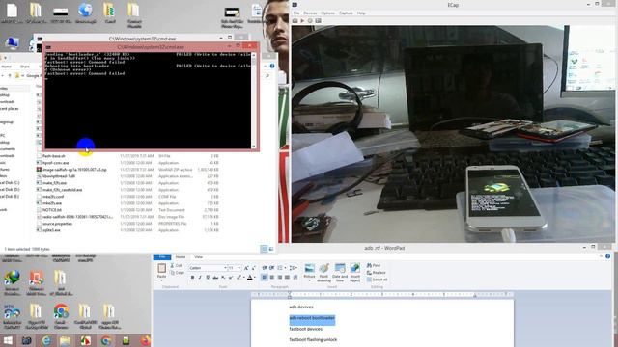
Task: Open the Options menu in ECap
Action: tap(327, 13)
